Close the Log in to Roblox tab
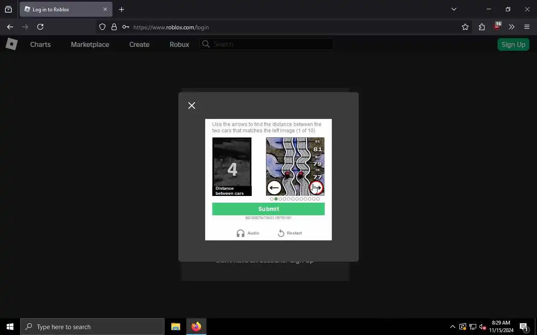The height and width of the screenshot is (335, 537). 105,9
